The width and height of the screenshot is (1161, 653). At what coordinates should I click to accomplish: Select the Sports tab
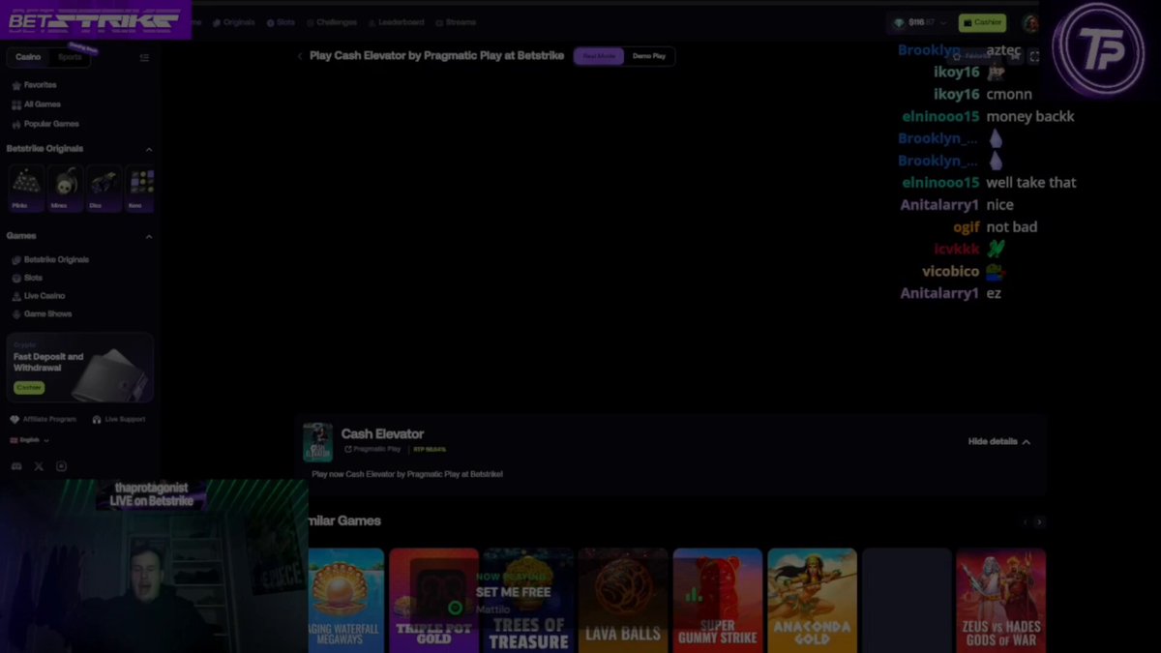(x=70, y=57)
